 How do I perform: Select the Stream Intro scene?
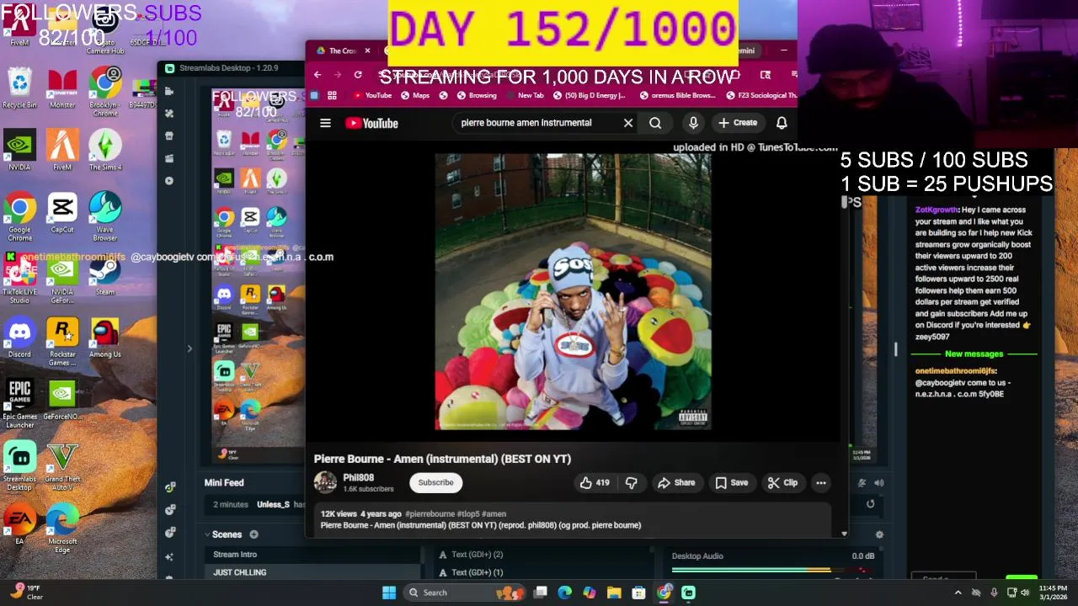312,555
